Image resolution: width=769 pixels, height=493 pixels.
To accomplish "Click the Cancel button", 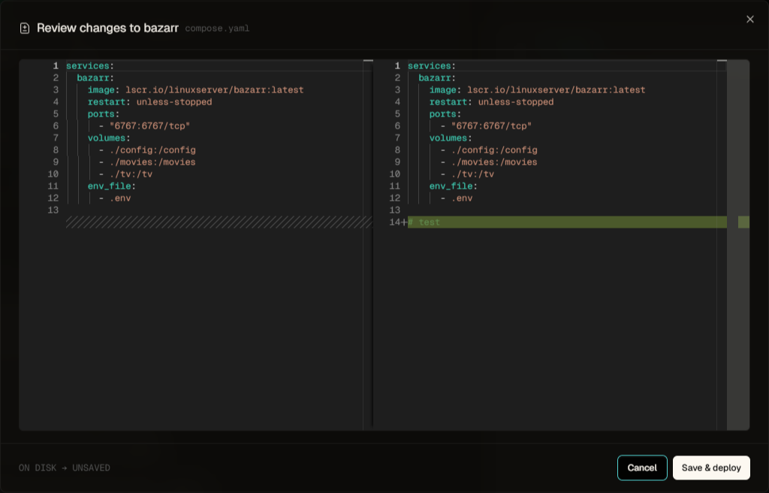I will tap(642, 468).
